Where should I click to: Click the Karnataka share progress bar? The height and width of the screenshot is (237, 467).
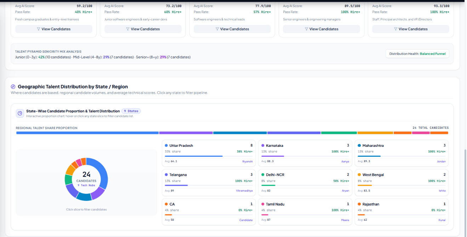(x=305, y=156)
